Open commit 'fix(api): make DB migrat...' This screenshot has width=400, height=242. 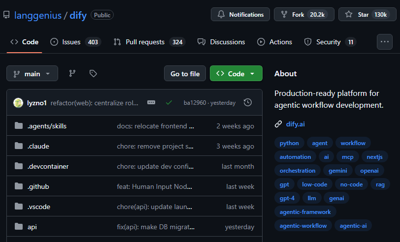[x=156, y=227]
